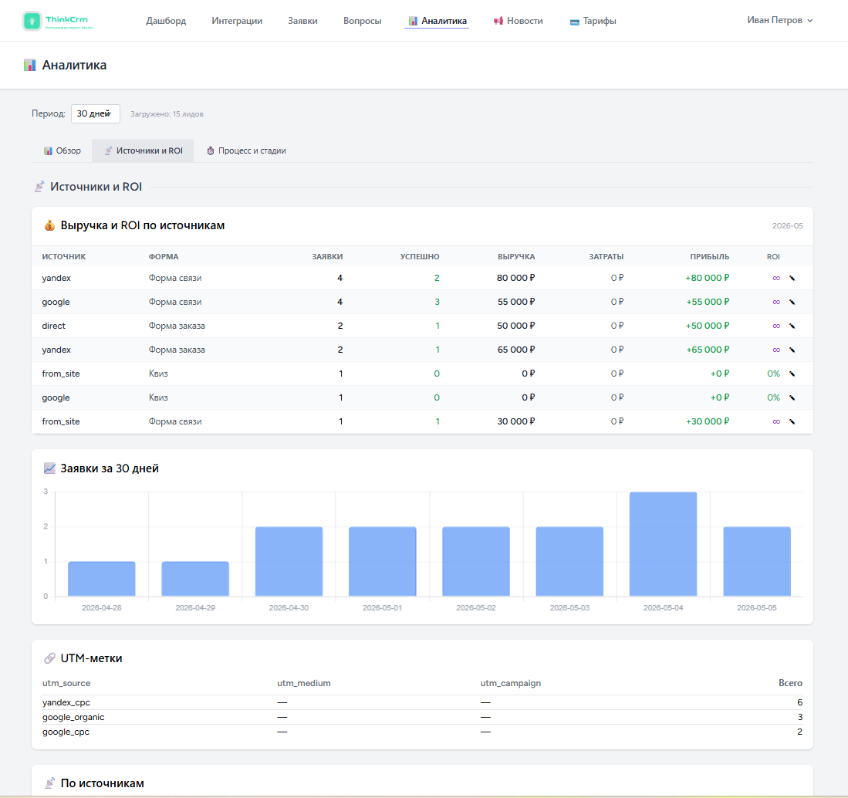This screenshot has width=848, height=798.
Task: Open the Вопросы navigation link
Action: (362, 21)
